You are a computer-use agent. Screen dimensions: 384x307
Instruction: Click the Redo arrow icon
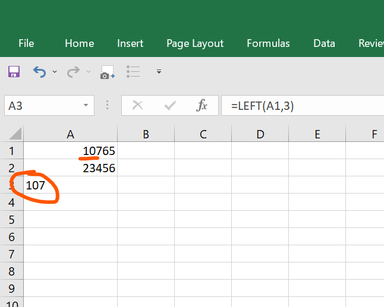click(74, 72)
